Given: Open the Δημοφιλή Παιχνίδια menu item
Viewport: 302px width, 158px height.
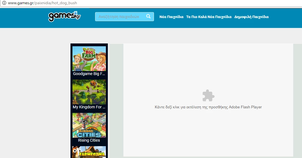Looking at the screenshot, I should pos(251,17).
